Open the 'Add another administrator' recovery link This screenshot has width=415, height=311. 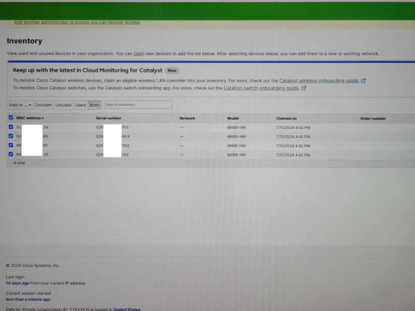click(77, 22)
